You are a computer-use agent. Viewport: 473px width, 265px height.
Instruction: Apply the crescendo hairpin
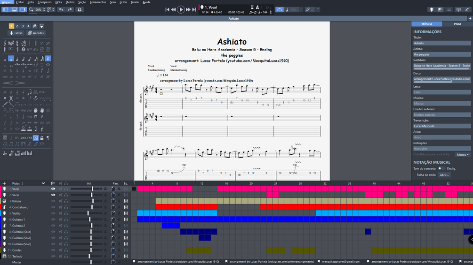pos(8,83)
